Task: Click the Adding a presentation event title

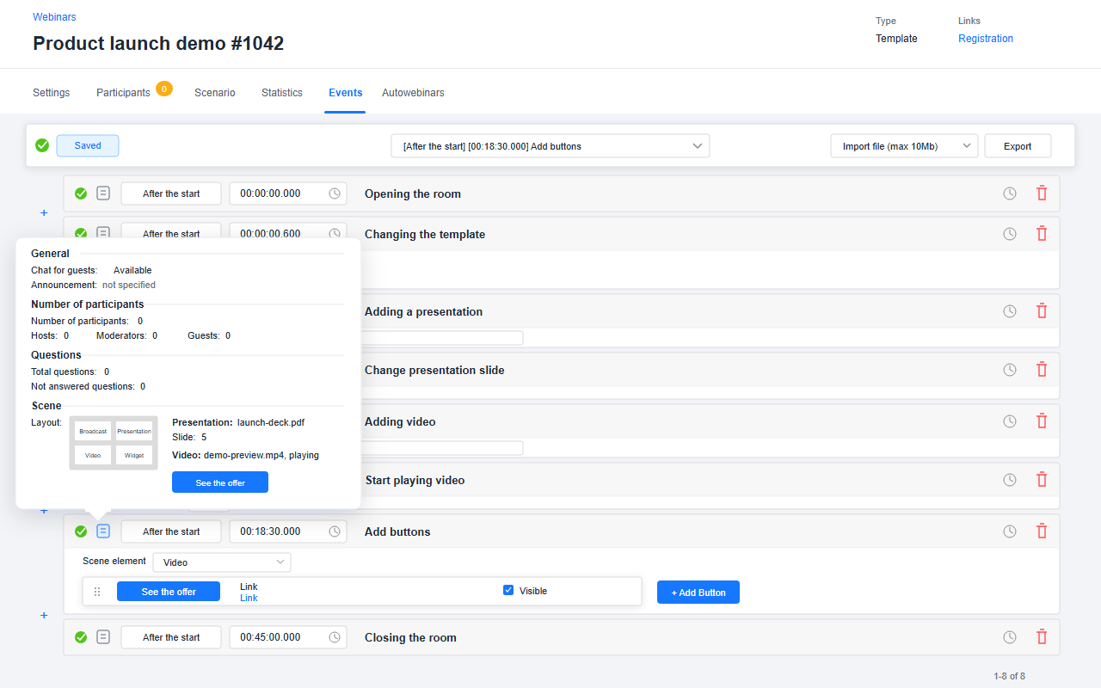Action: pyautogui.click(x=423, y=311)
